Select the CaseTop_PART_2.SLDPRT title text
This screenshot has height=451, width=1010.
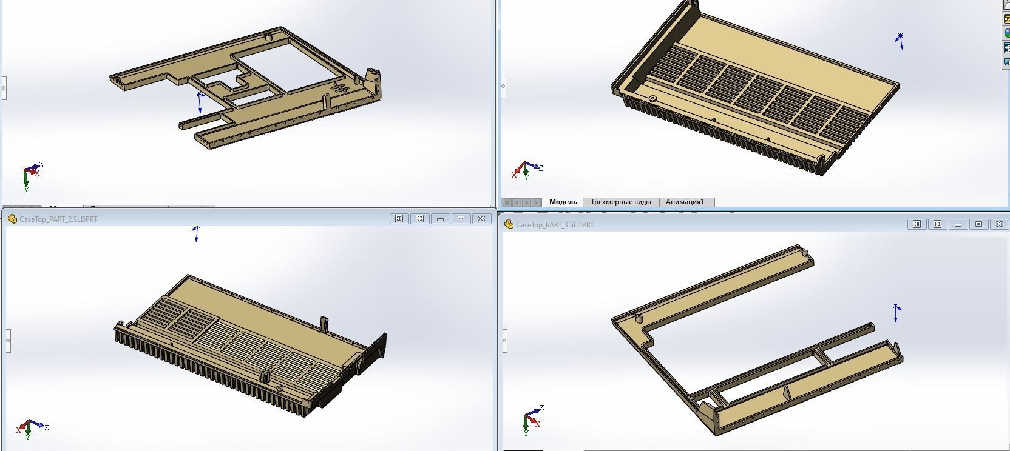(58, 219)
